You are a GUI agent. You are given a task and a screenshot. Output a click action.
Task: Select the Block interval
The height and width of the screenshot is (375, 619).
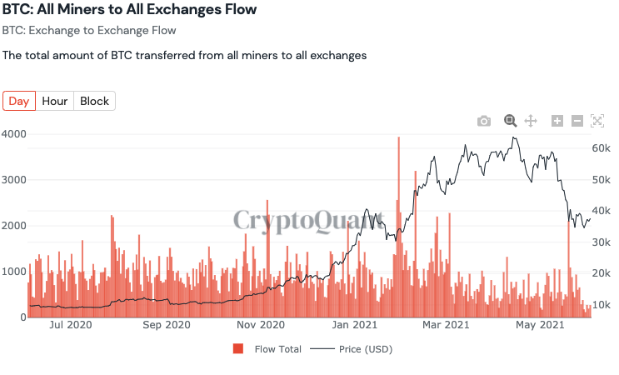[x=94, y=101]
